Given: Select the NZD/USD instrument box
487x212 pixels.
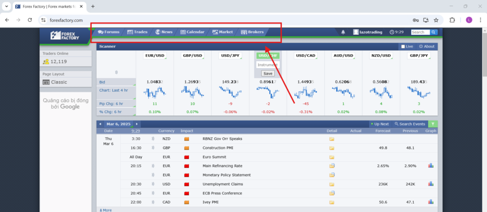Looking at the screenshot, I should (x=381, y=56).
